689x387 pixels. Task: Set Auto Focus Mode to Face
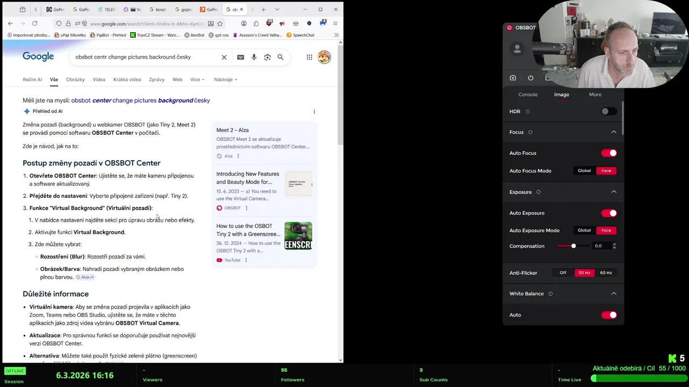pyautogui.click(x=606, y=171)
